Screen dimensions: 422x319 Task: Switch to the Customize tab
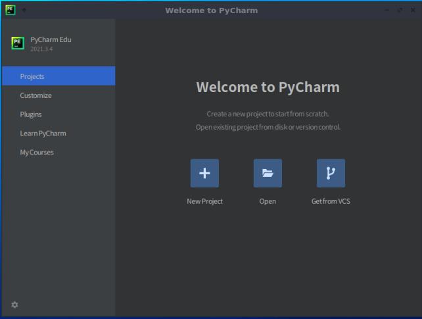pyautogui.click(x=59, y=95)
